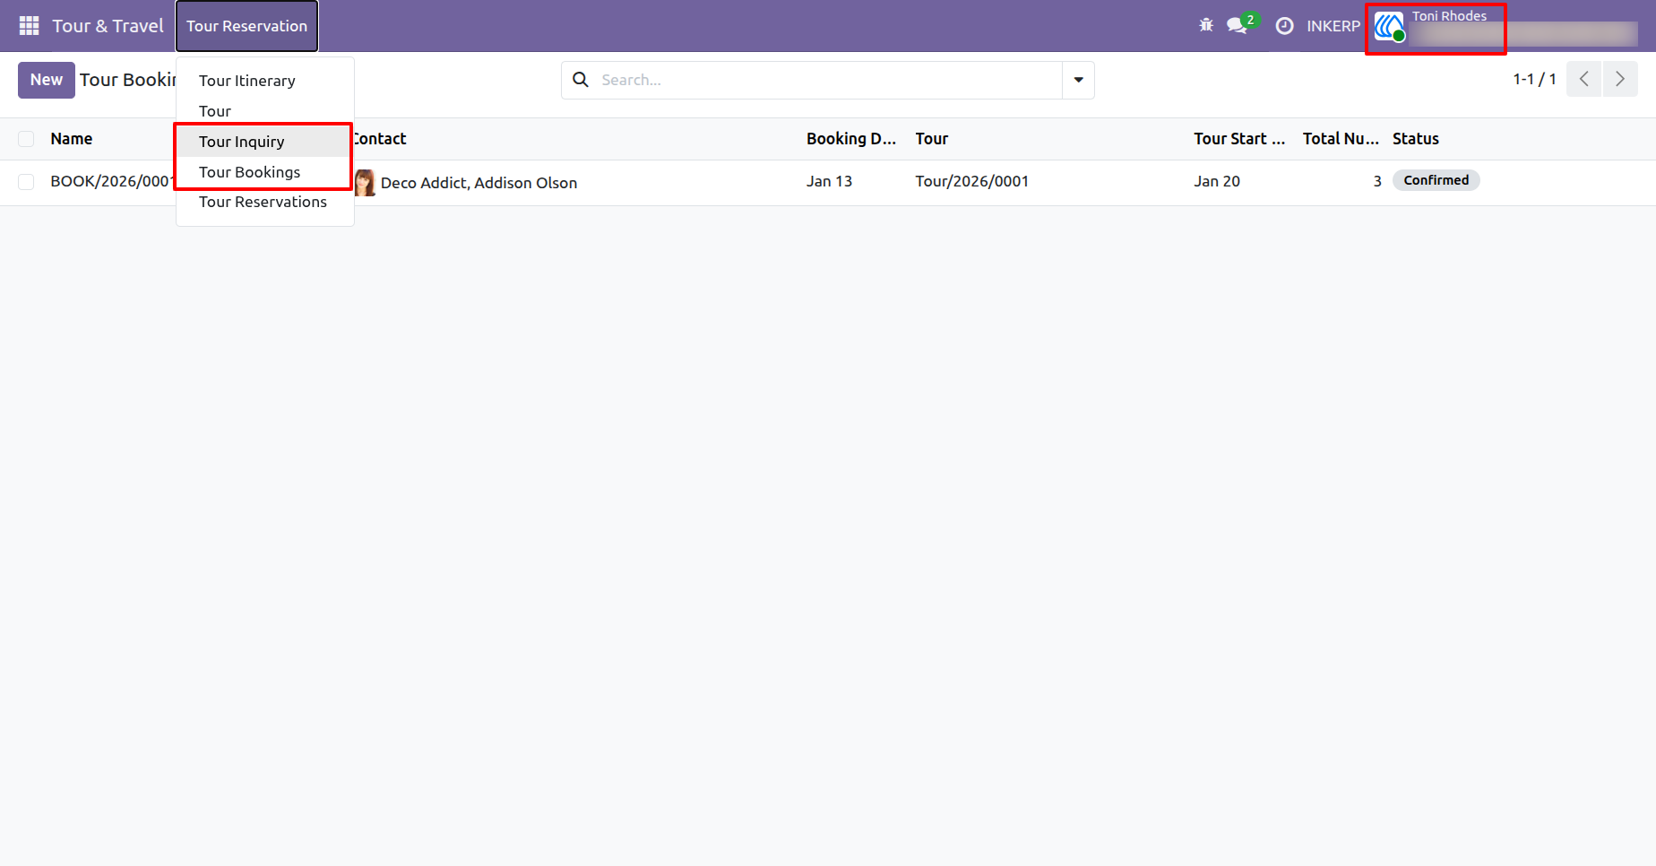
Task: Click the Jan 20 tour start cell
Action: tap(1217, 181)
